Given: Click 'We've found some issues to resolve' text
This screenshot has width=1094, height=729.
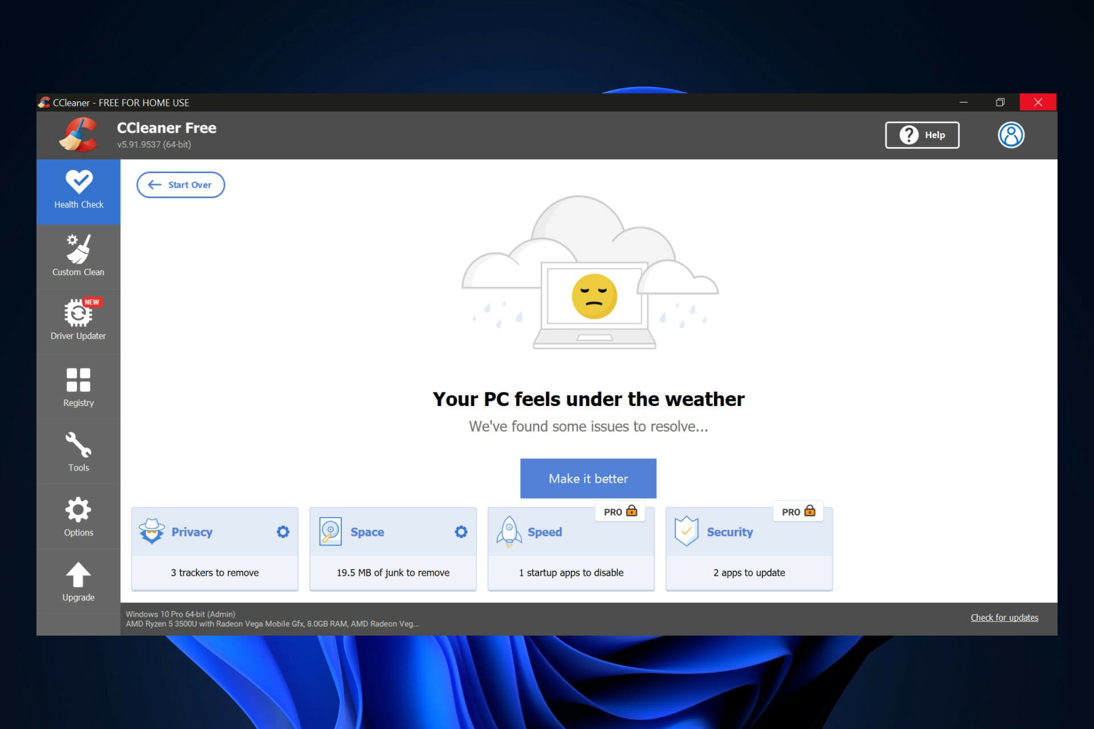Looking at the screenshot, I should (x=588, y=427).
